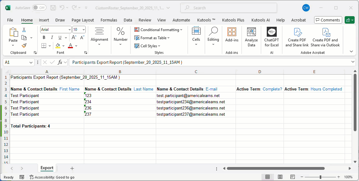Open the Formulas ribbon tab
Viewport: 359px width, 181px height.
coord(109,20)
